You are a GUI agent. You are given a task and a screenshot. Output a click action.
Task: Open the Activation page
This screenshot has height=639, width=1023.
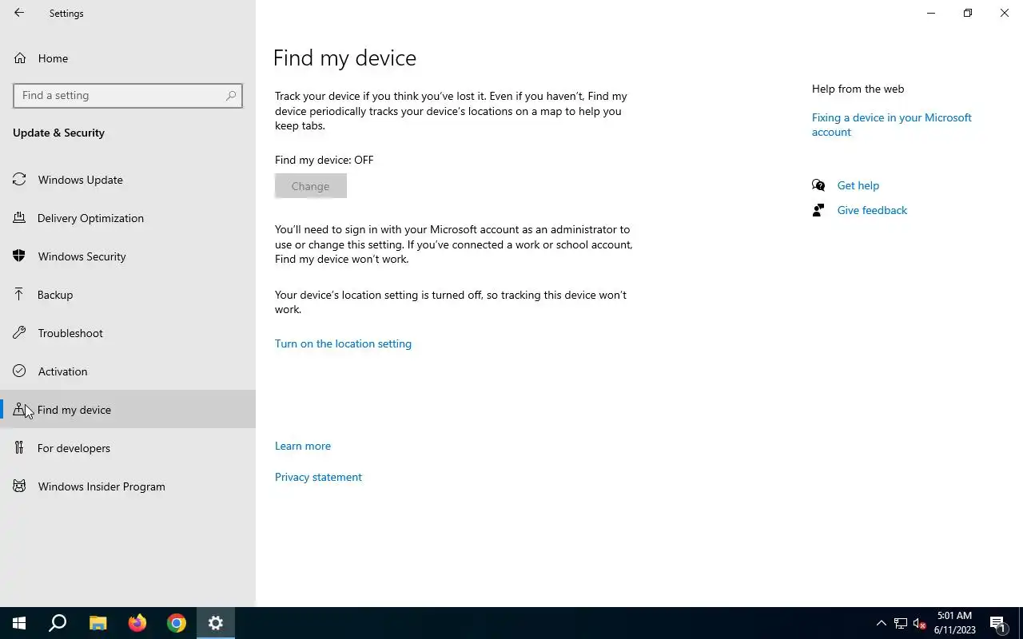pos(128,371)
